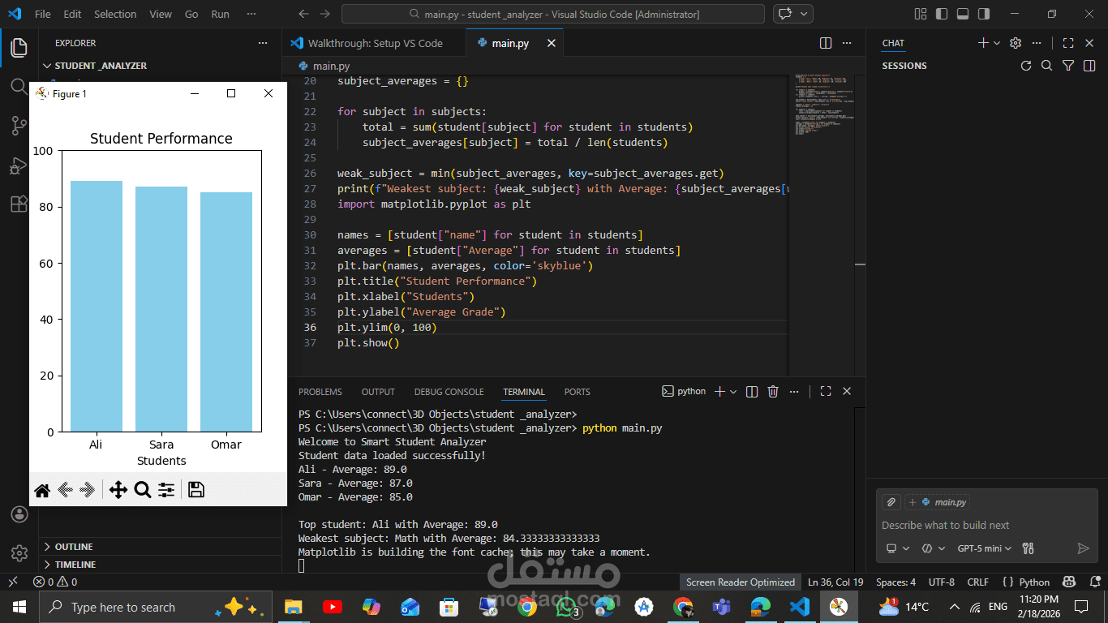Screen dimensions: 1108x623
Task: Open the Accounts menu in activity bar
Action: [19, 514]
